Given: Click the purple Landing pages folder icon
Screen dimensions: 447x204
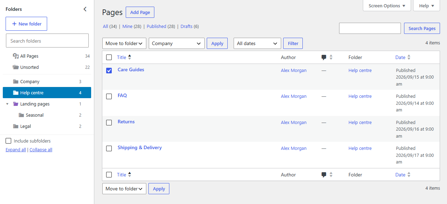Looking at the screenshot, I should point(16,104).
